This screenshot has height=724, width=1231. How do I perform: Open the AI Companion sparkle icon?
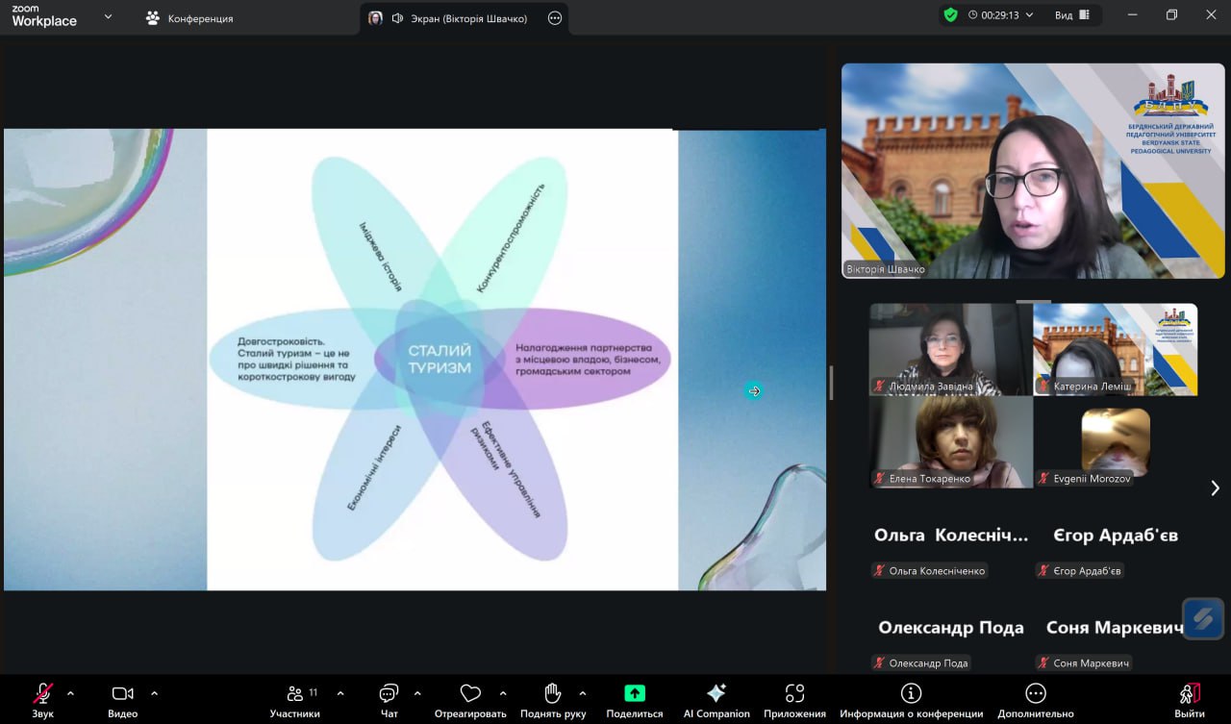click(x=716, y=694)
